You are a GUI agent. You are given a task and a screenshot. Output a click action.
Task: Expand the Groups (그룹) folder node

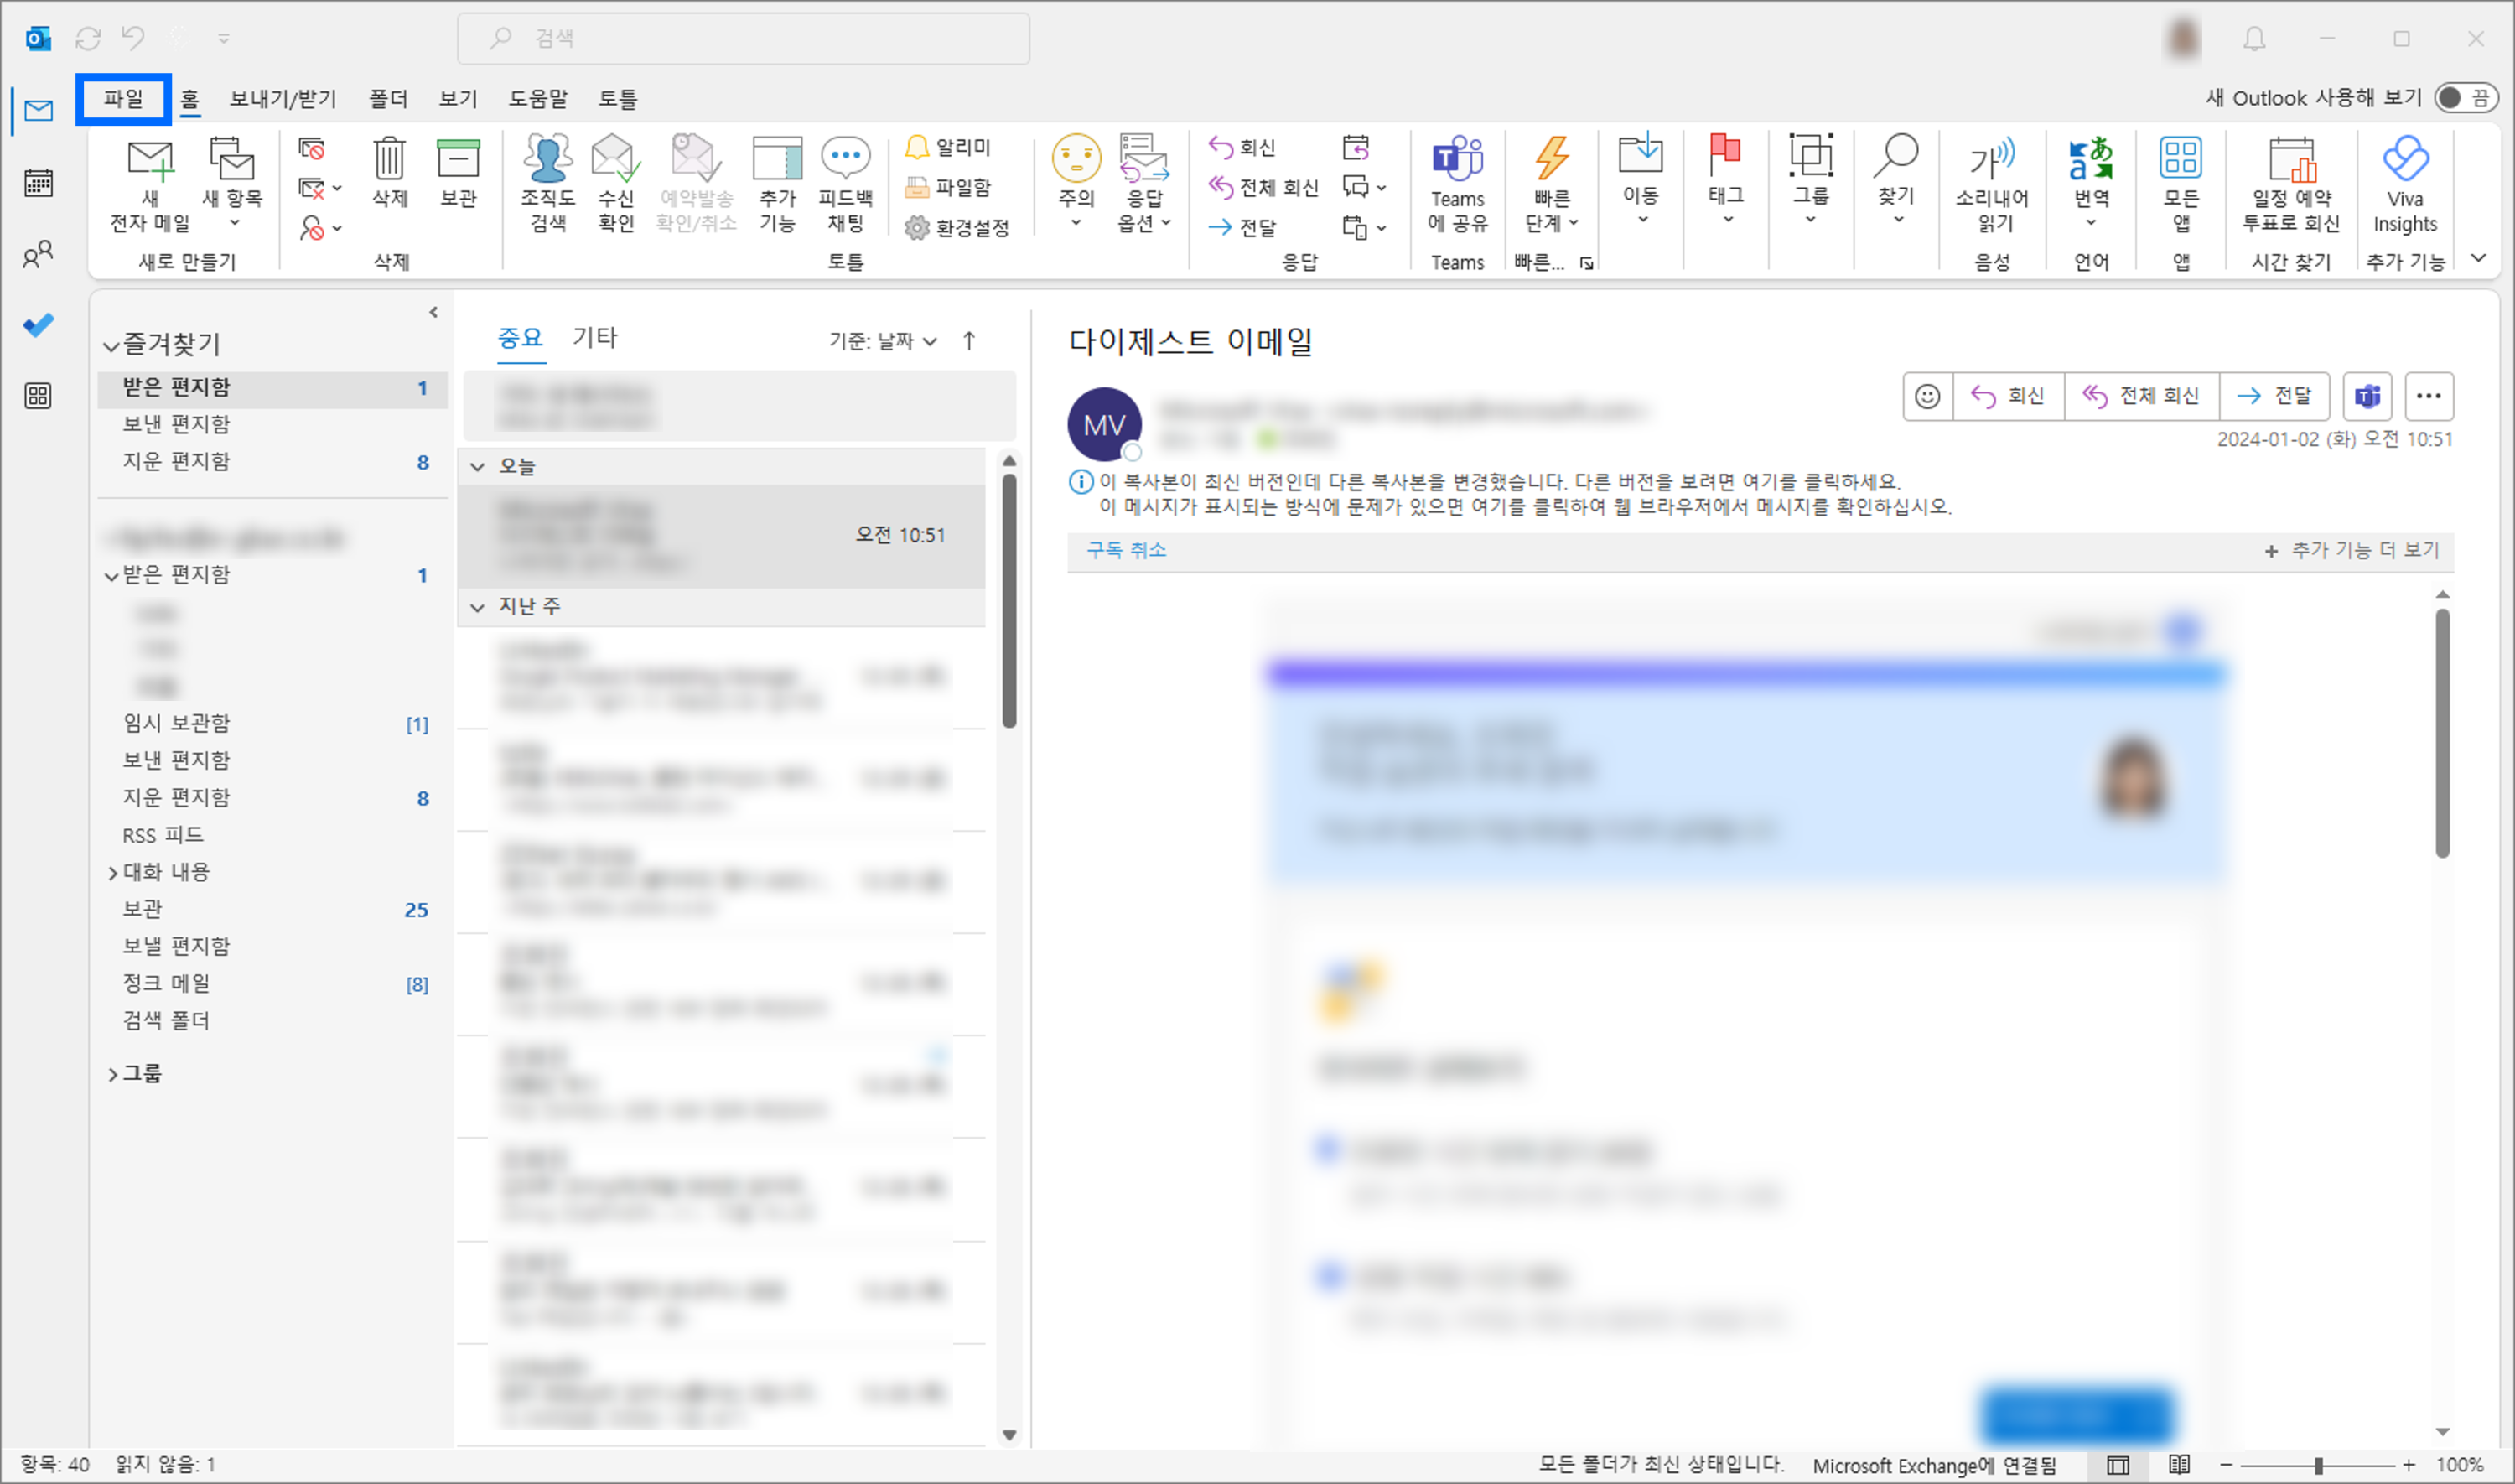[112, 1074]
